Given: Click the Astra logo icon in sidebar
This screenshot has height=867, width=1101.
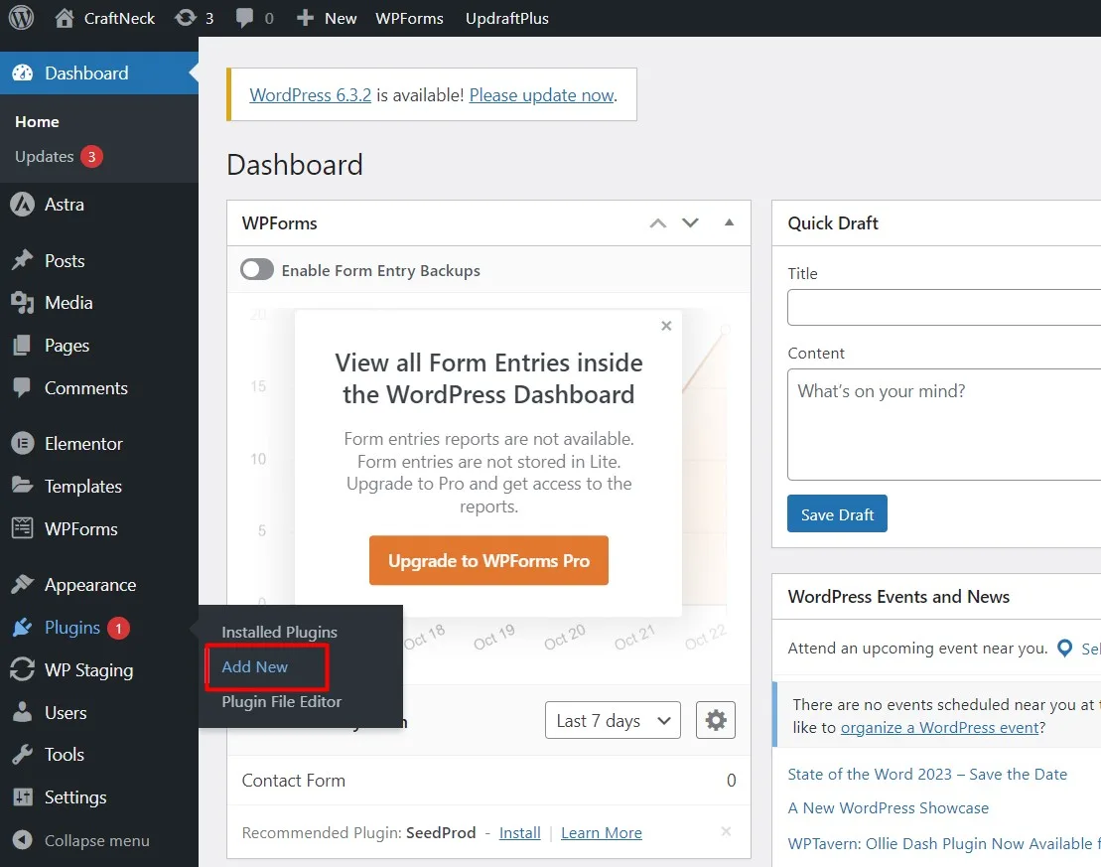Looking at the screenshot, I should [x=23, y=205].
